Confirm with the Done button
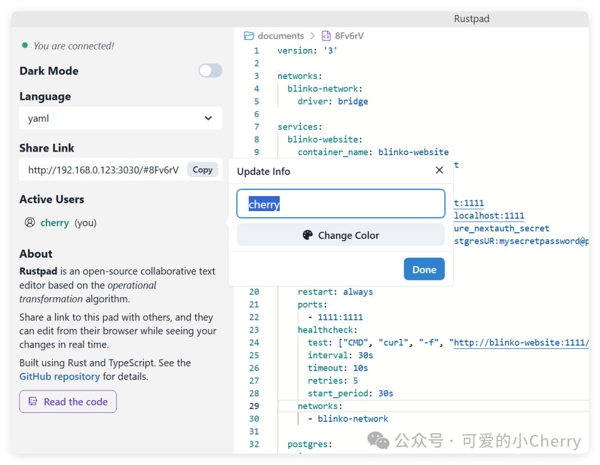The width and height of the screenshot is (600, 465). [424, 269]
